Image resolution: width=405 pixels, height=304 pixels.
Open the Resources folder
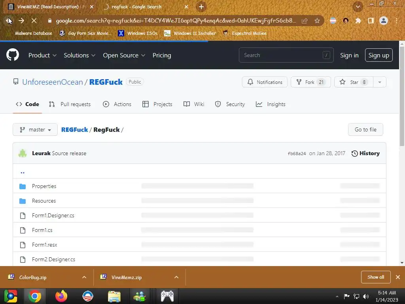(44, 201)
